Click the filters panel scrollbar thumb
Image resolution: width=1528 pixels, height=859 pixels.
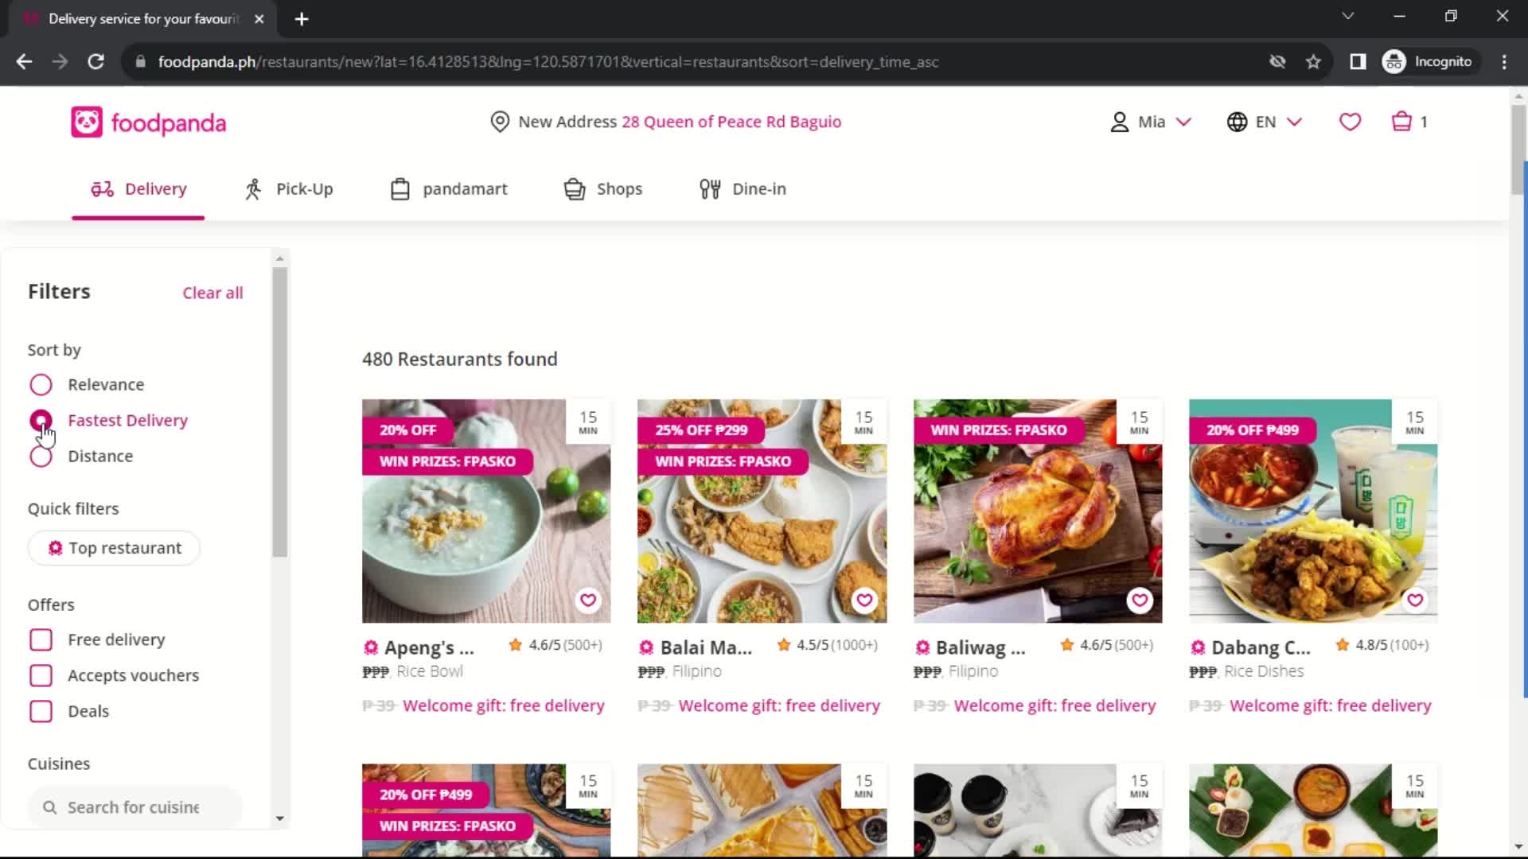point(279,412)
